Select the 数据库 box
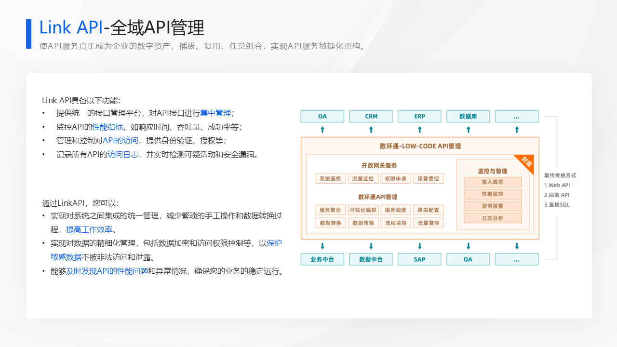Screen dimensions: 617x347 [468, 117]
